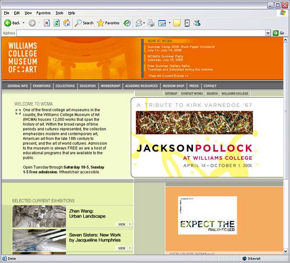Select the Membership navigation tab
The height and width of the screenshot is (263, 290).
click(111, 86)
